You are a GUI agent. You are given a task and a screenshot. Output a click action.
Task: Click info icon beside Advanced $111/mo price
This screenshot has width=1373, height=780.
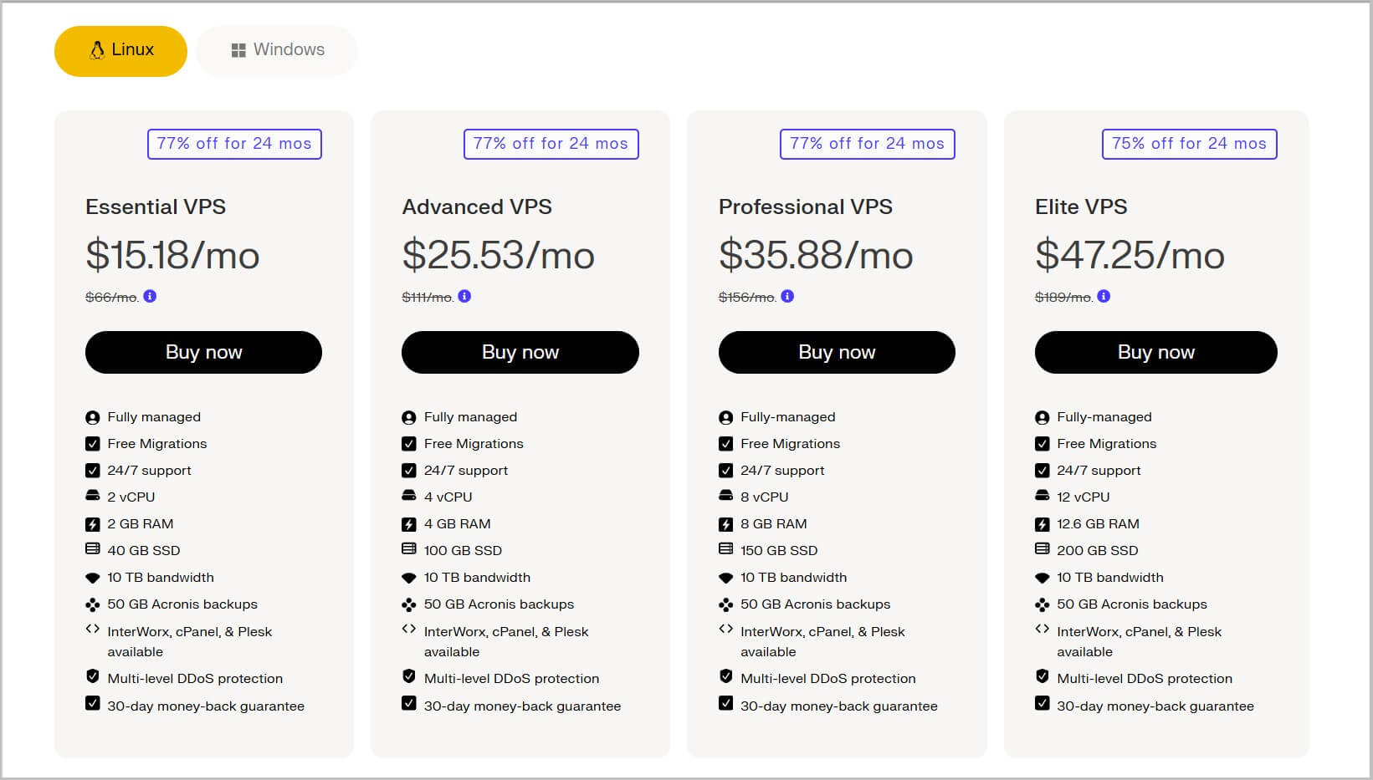[x=464, y=296]
